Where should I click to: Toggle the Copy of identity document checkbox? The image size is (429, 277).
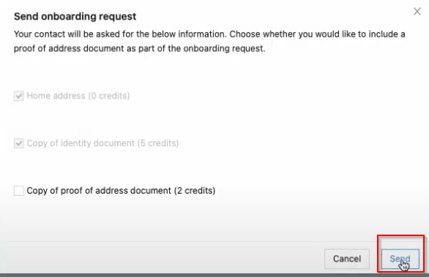[x=19, y=143]
